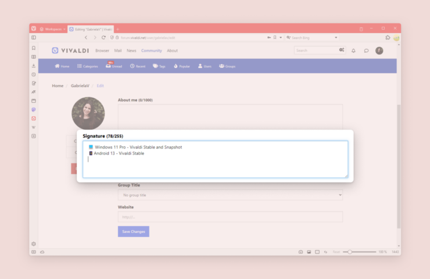Adjust the page zoom slider

[x=360, y=252]
